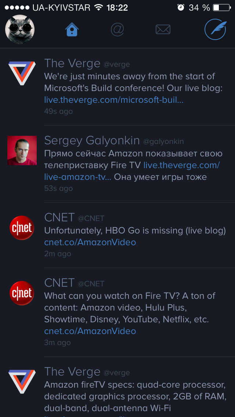The image size is (235, 417).
Task: Tap the alarm clock status bar icon
Action: click(181, 7)
